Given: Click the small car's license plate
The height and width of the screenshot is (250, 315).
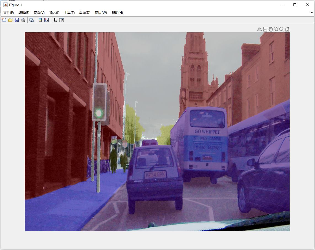Looking at the screenshot, I should [155, 175].
